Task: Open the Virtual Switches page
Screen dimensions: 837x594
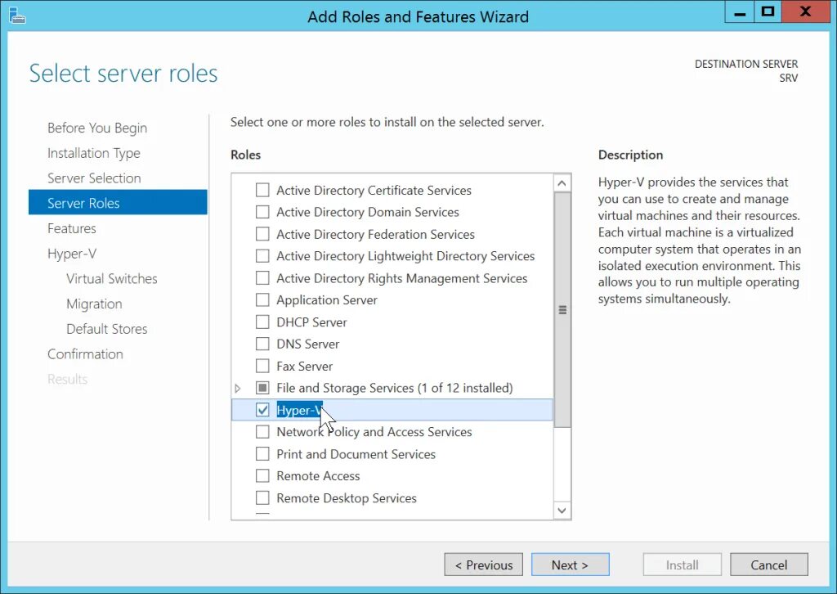Action: (112, 279)
